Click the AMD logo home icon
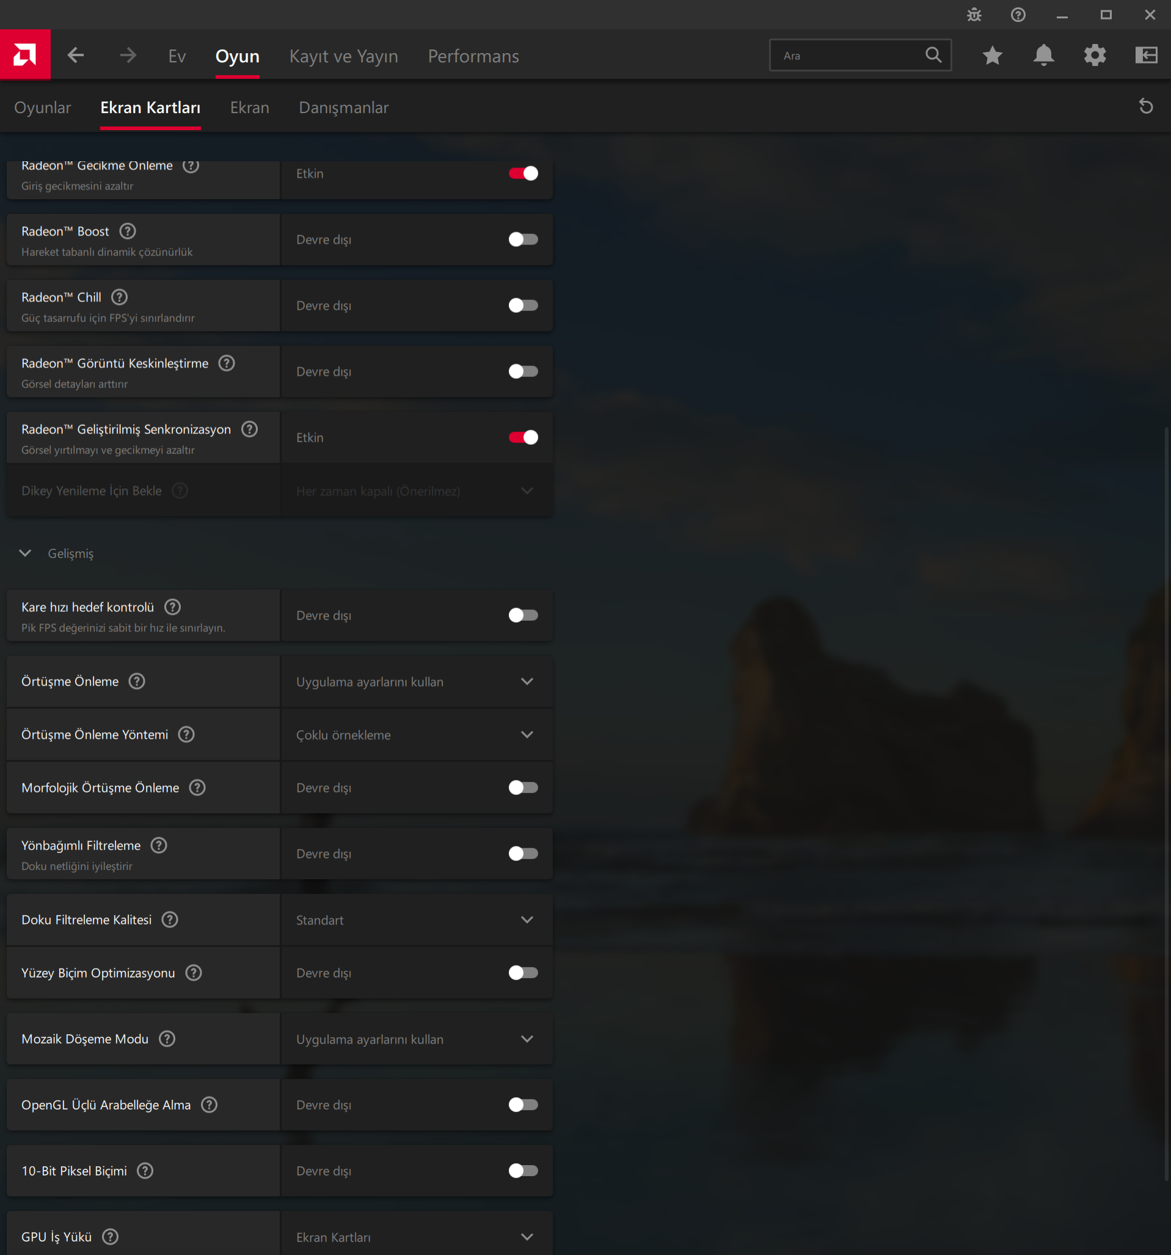Viewport: 1171px width, 1255px height. [25, 55]
